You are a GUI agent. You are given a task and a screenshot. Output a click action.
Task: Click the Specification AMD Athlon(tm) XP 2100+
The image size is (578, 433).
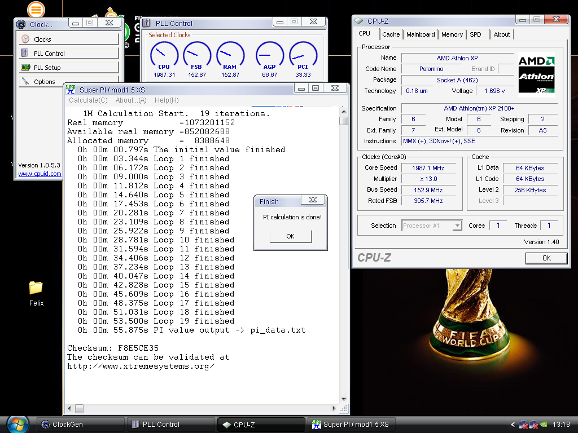[x=479, y=108]
